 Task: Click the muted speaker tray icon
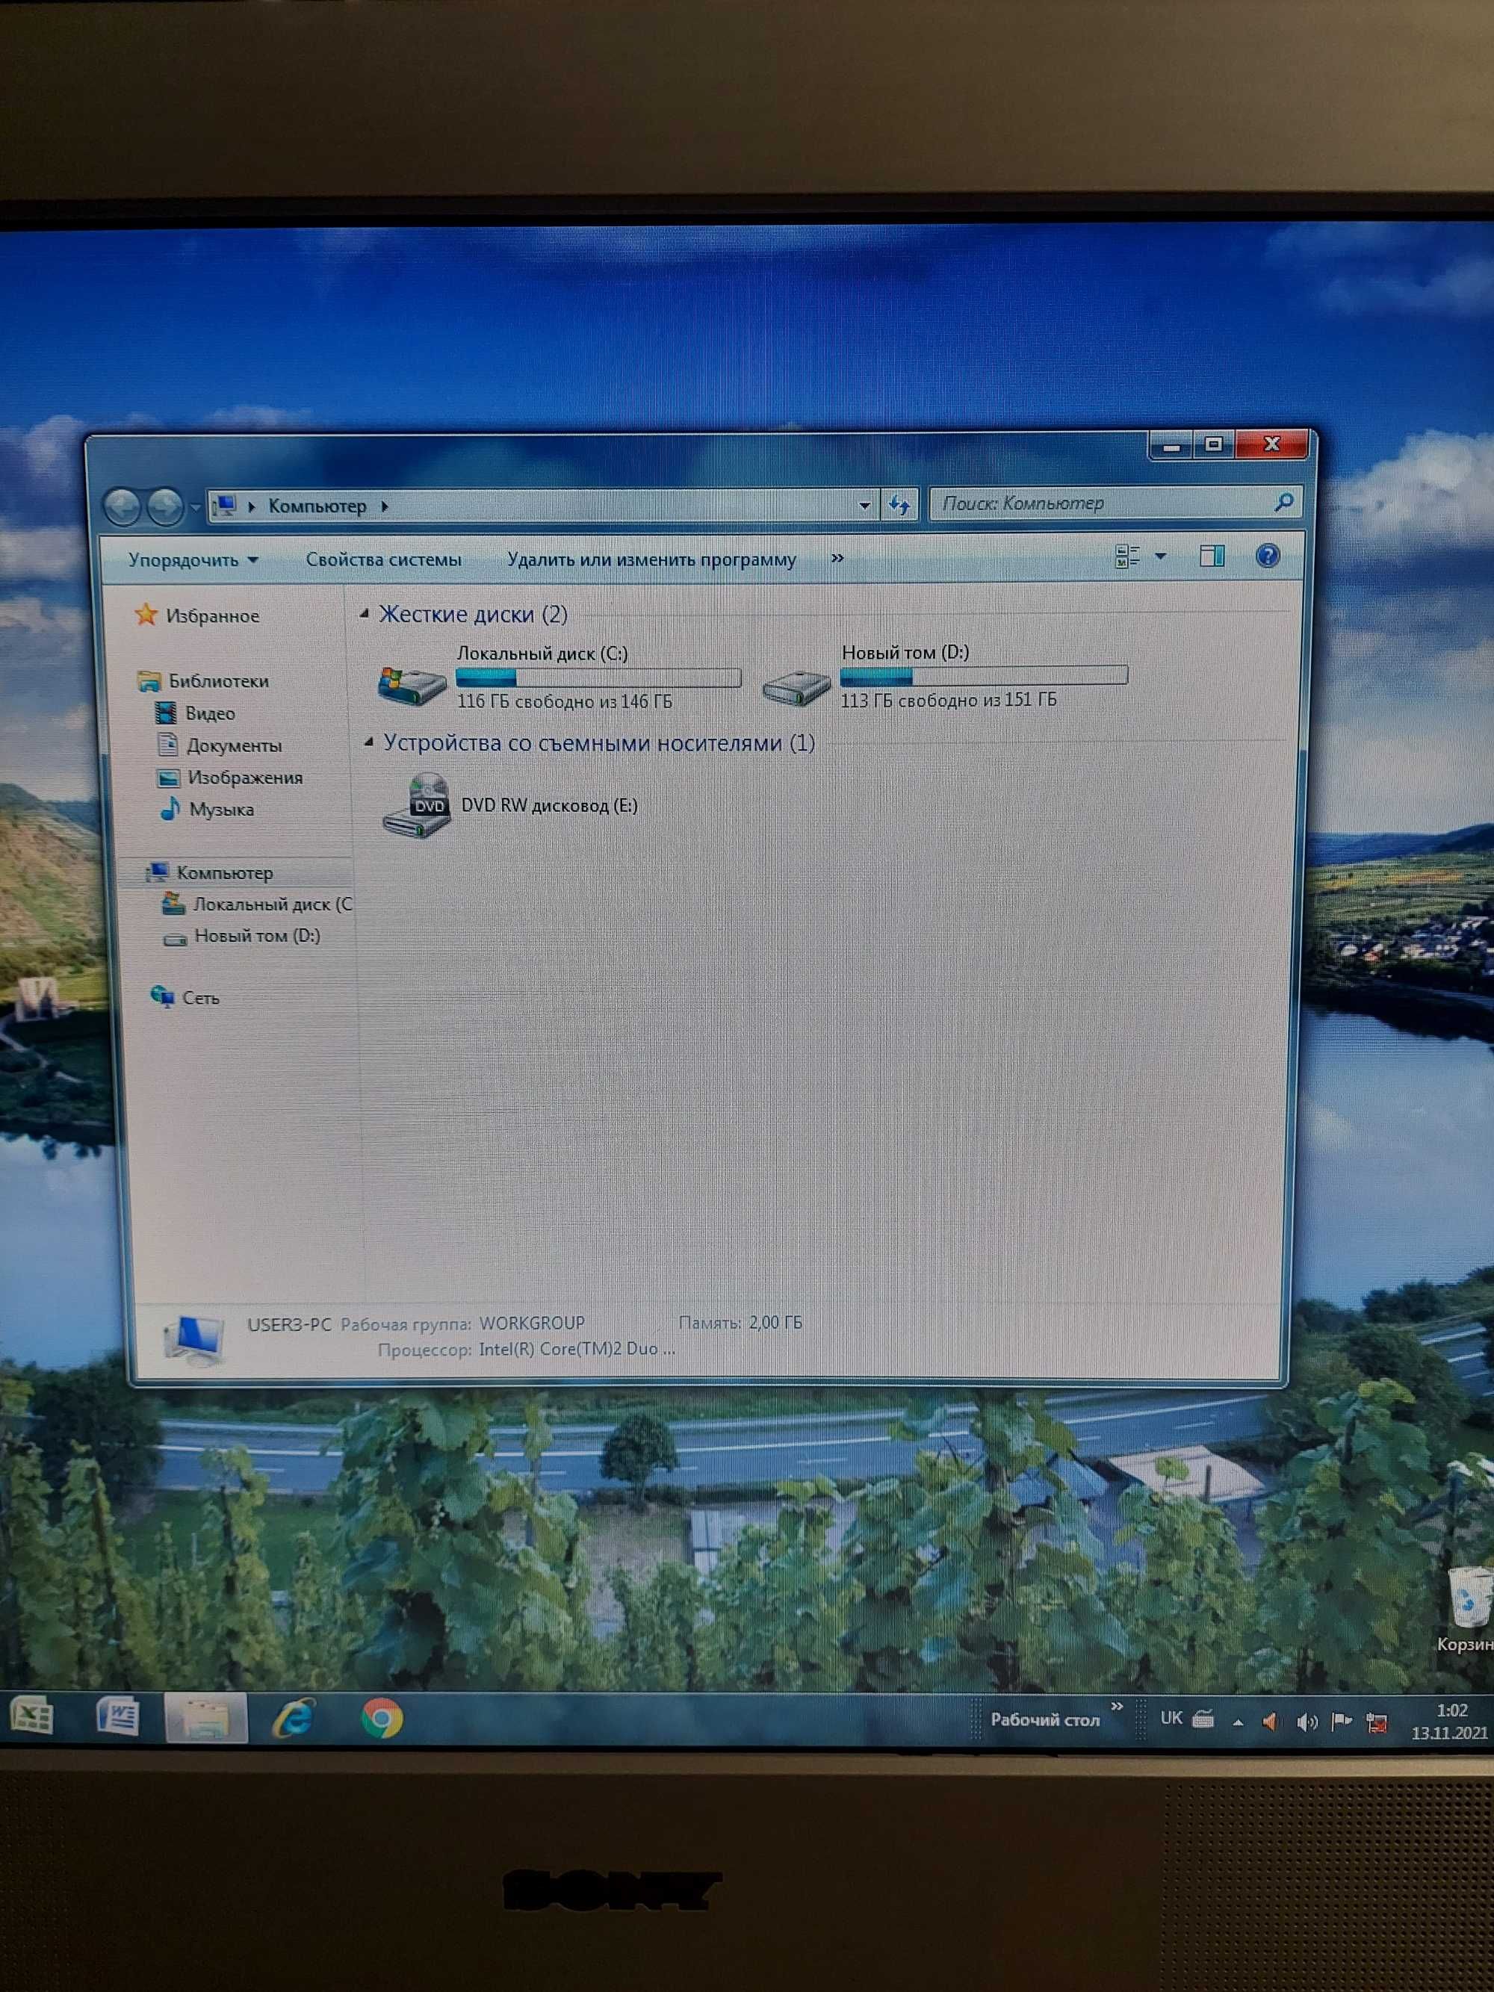click(x=1271, y=1722)
